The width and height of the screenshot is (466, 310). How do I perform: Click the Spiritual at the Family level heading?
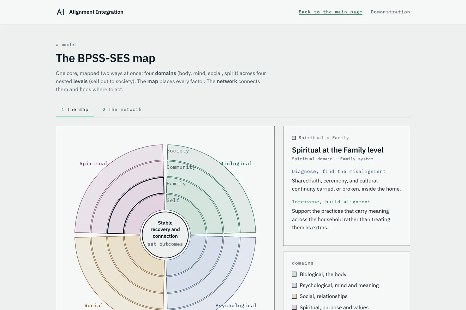[338, 150]
